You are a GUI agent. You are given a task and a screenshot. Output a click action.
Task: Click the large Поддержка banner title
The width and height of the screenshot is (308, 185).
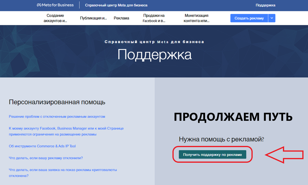(155, 55)
